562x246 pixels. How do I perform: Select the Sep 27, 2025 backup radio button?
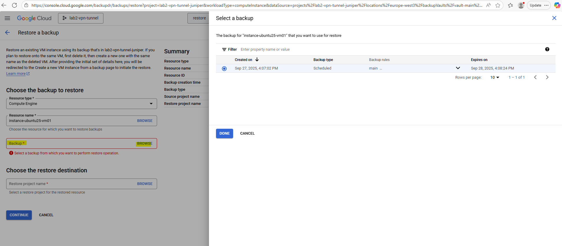coord(224,68)
